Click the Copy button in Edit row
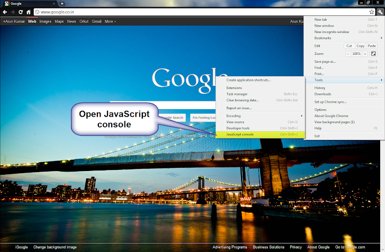Viewport: 385px width, 252px height. 360,46
